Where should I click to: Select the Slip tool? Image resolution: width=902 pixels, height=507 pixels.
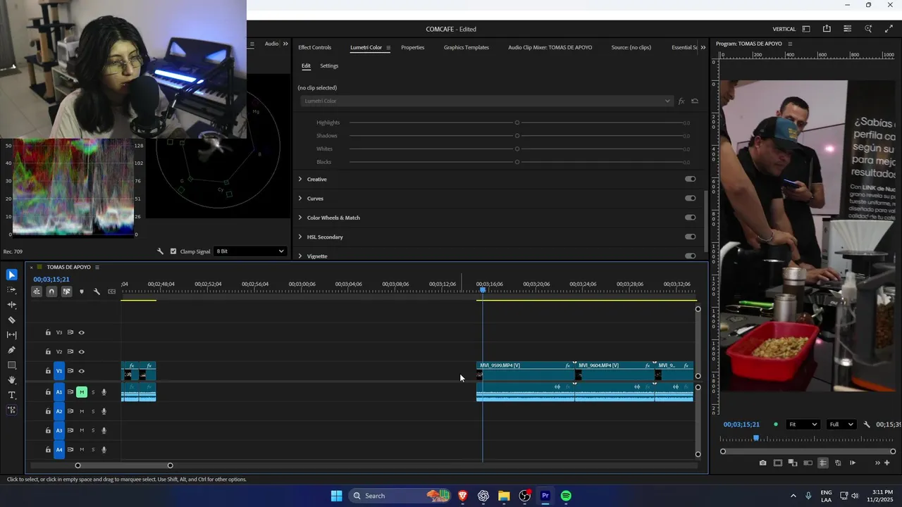[x=11, y=335]
